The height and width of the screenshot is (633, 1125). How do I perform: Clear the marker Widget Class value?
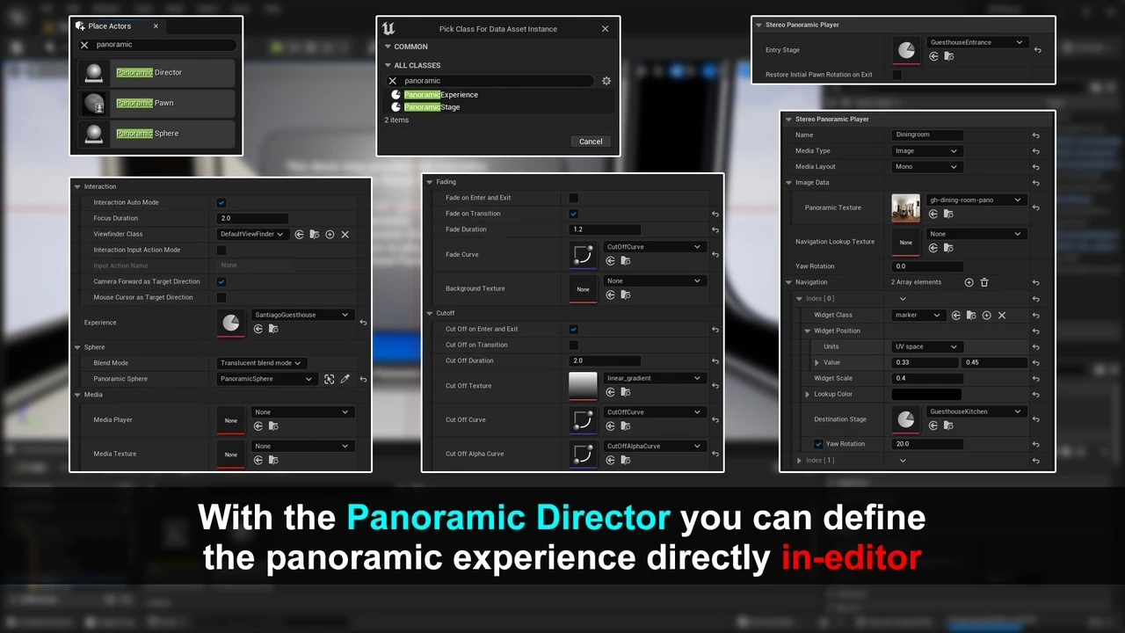point(1002,315)
